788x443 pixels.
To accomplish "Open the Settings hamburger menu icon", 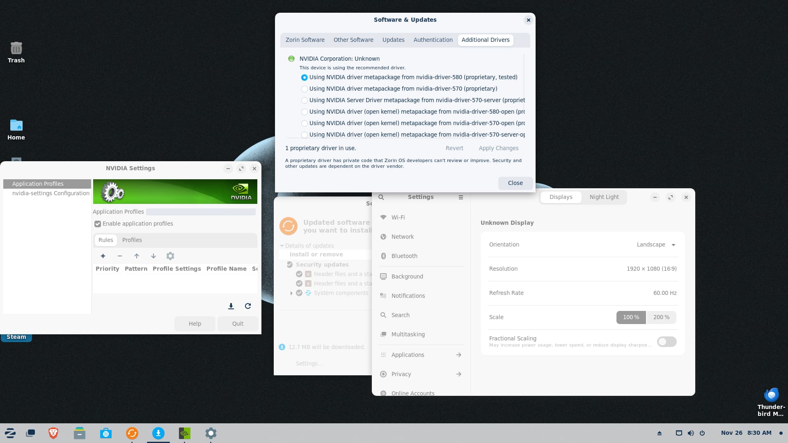I will click(x=461, y=197).
